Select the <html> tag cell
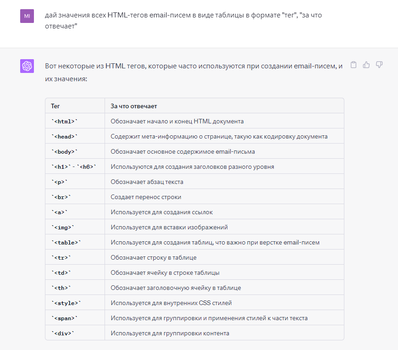Image resolution: width=398 pixels, height=350 pixels. point(75,121)
